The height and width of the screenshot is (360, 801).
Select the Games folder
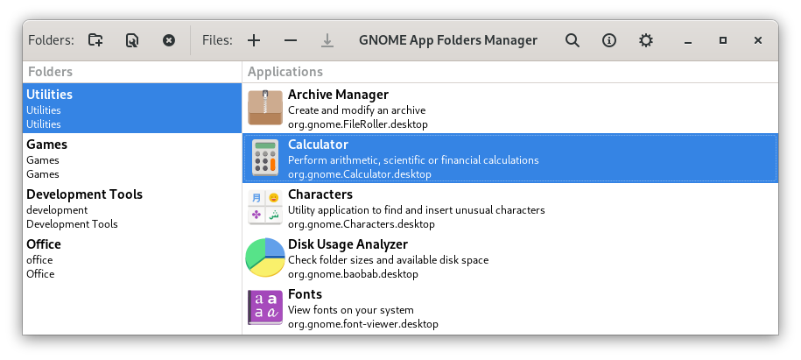point(132,159)
